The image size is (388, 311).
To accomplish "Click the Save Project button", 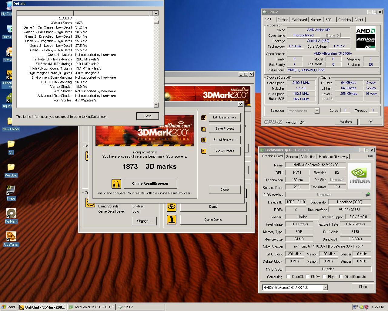I will [x=224, y=128].
